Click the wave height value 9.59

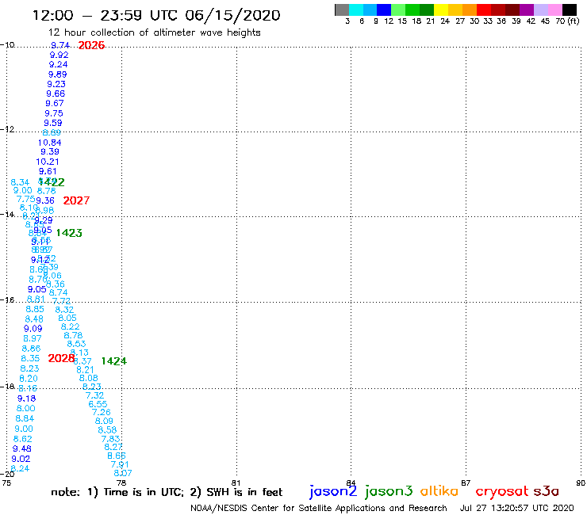[53, 123]
